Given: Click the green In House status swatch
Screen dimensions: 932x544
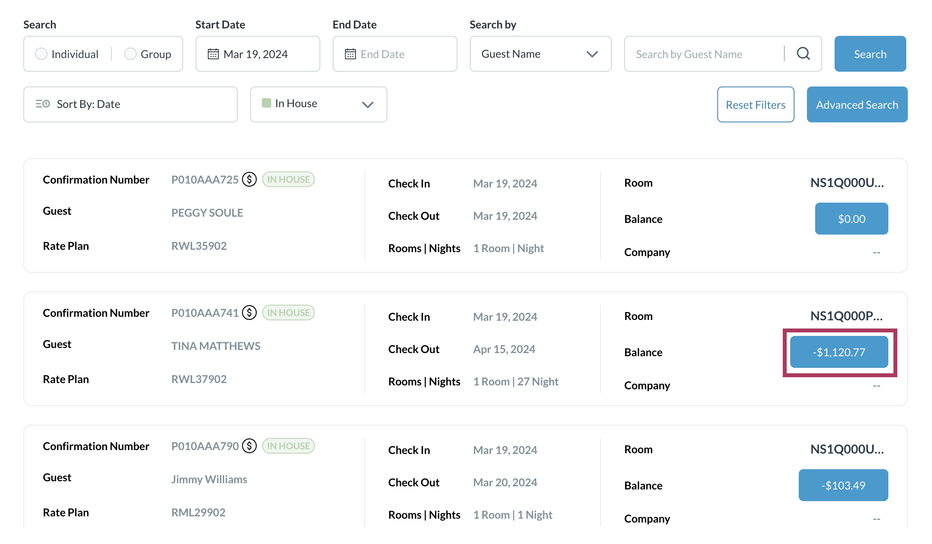Looking at the screenshot, I should pos(267,103).
